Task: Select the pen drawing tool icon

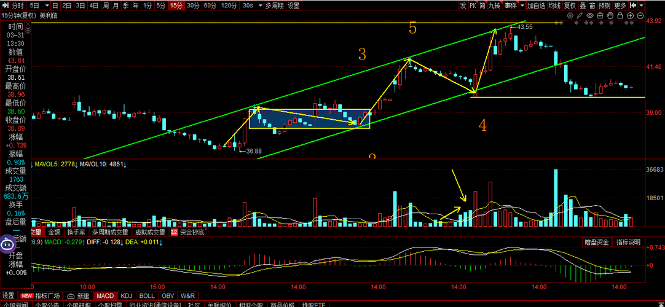Action: coord(580,16)
